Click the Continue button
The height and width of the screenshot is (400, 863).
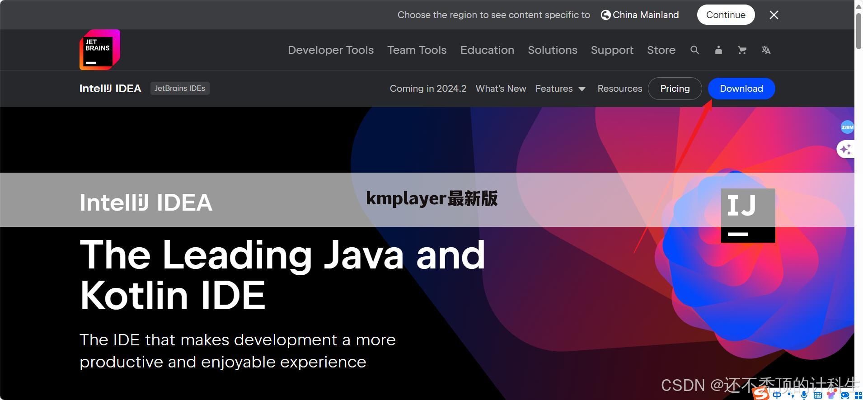pos(726,15)
